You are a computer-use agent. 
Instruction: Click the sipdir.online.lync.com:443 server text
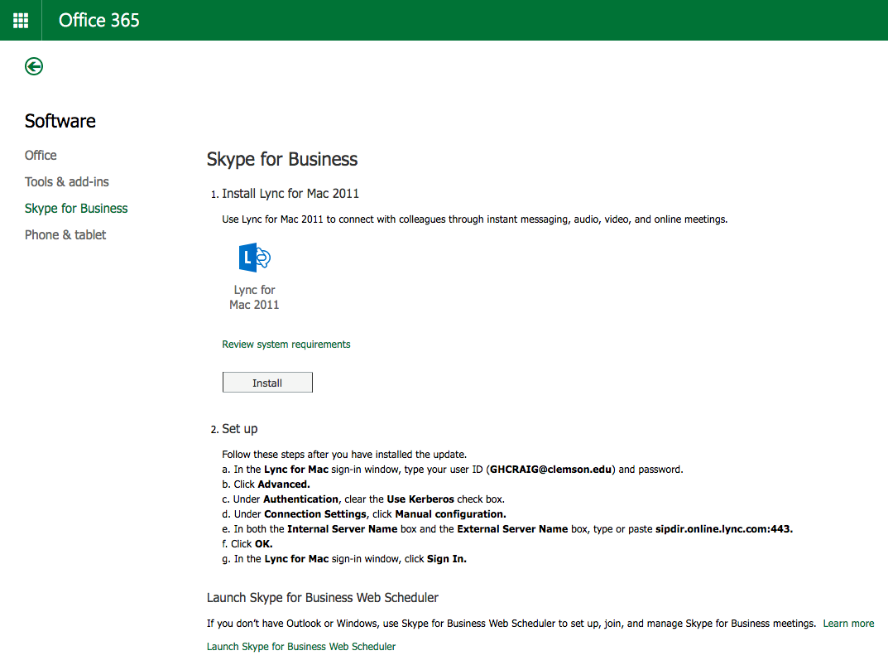point(724,529)
